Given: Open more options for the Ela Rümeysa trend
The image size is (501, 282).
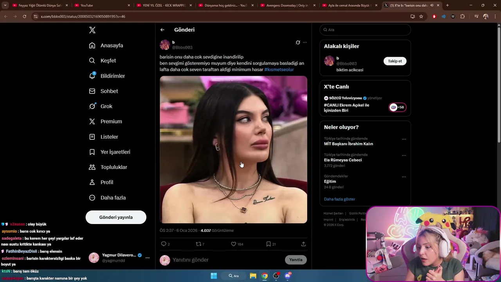Looking at the screenshot, I should pyautogui.click(x=404, y=155).
